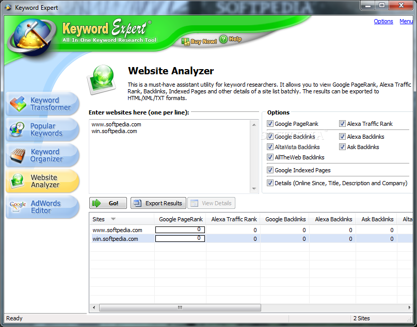
Task: Open the Keyword Transformer section
Action: 42,104
